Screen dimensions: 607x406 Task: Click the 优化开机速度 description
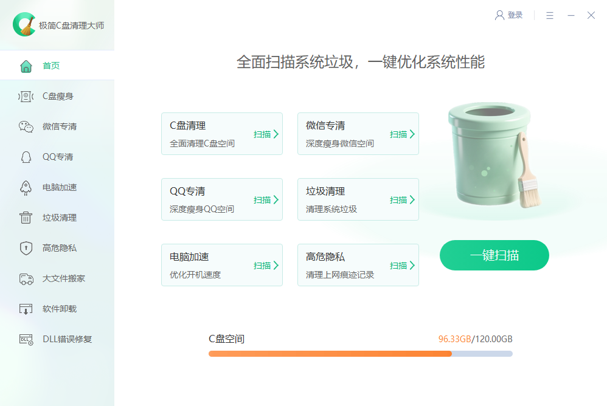click(195, 275)
